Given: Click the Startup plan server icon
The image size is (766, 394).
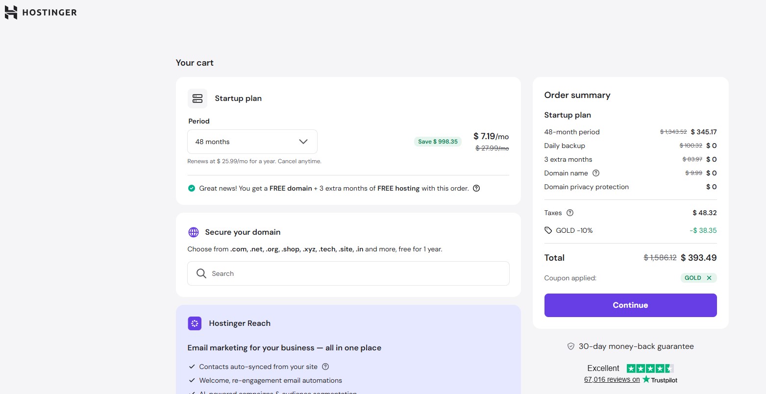Looking at the screenshot, I should pyautogui.click(x=198, y=98).
